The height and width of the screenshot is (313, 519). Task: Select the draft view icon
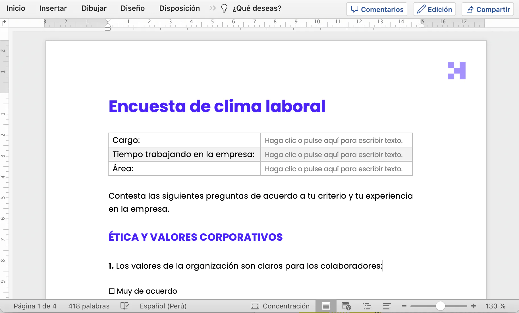[387, 306]
